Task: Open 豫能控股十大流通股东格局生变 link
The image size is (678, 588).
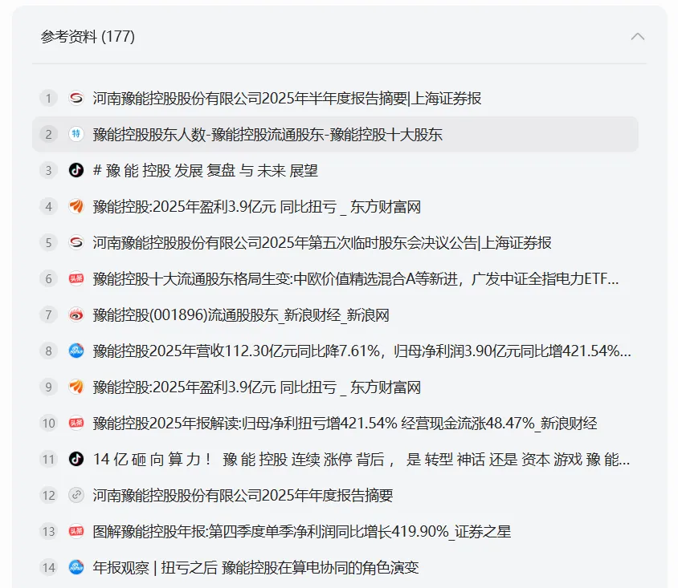Action: (355, 278)
